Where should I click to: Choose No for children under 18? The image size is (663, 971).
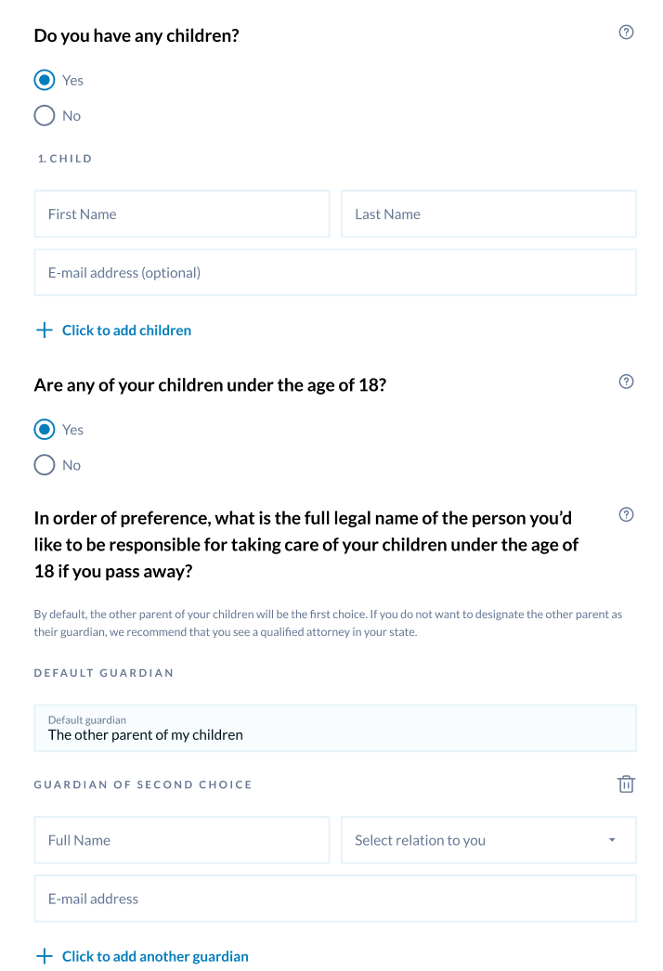coord(45,465)
